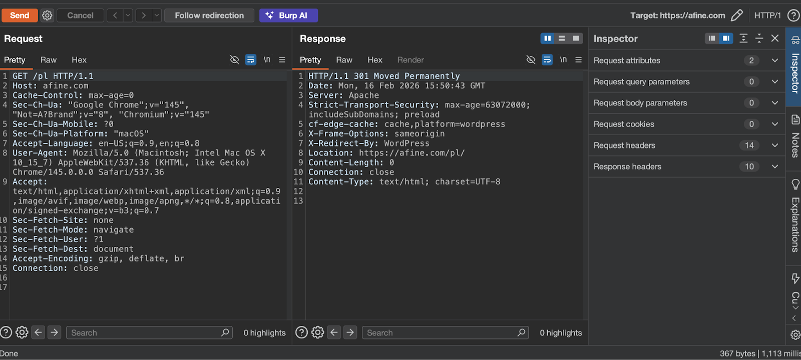Screen dimensions: 801x360
Task: Select the Pretty tab in the Response panel
Action: (310, 60)
